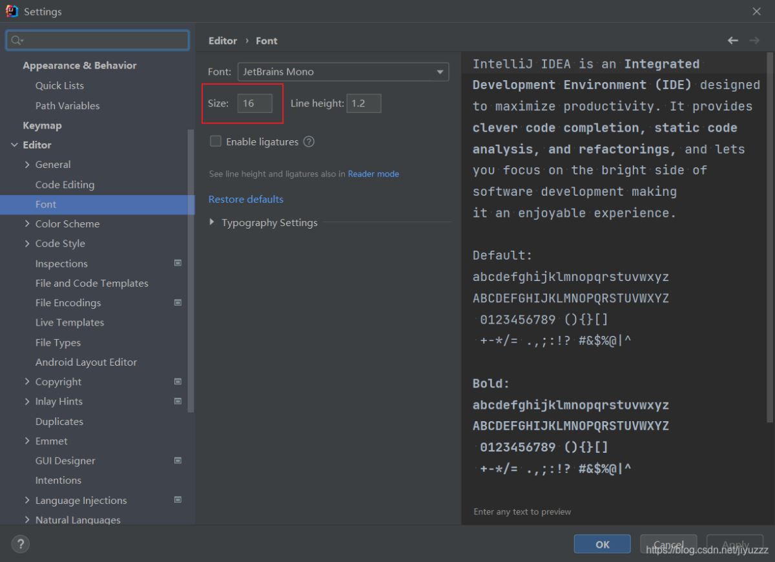The width and height of the screenshot is (775, 562).
Task: Click the project-level icon beside File Encodings
Action: [178, 302]
